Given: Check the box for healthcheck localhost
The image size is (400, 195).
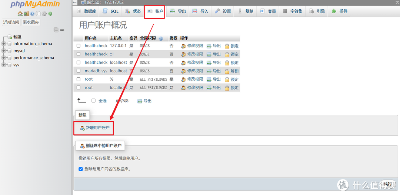Looking at the screenshot, I should coord(79,63).
